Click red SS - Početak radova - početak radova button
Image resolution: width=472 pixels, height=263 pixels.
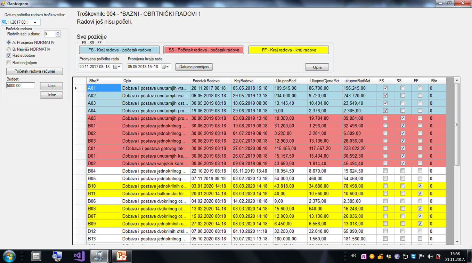point(204,50)
